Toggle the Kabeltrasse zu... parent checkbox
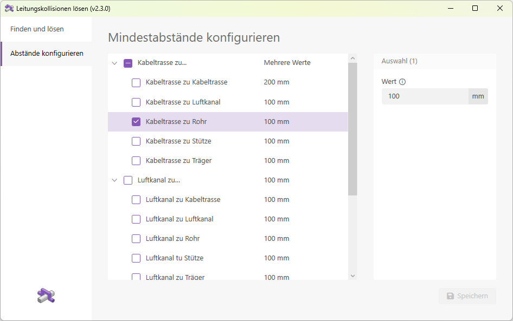This screenshot has width=513, height=321. click(x=128, y=63)
